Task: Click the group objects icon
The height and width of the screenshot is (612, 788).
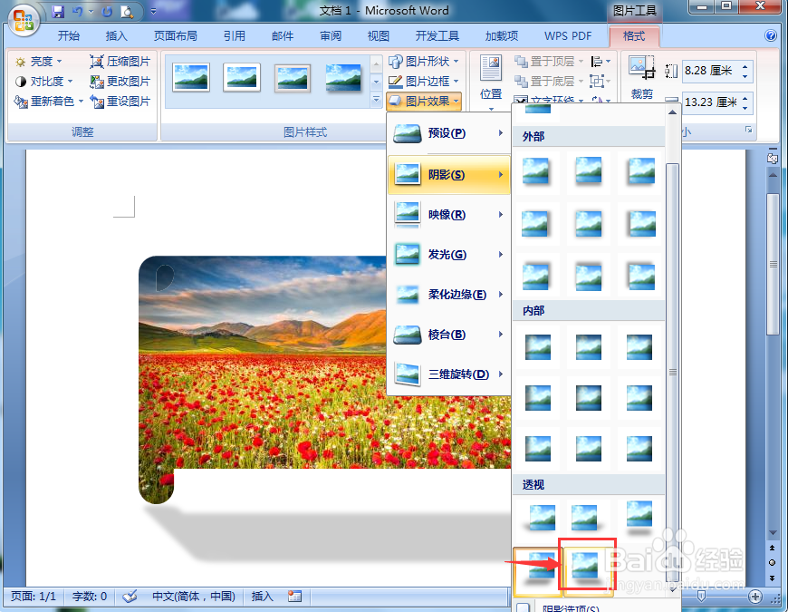Action: [x=600, y=81]
